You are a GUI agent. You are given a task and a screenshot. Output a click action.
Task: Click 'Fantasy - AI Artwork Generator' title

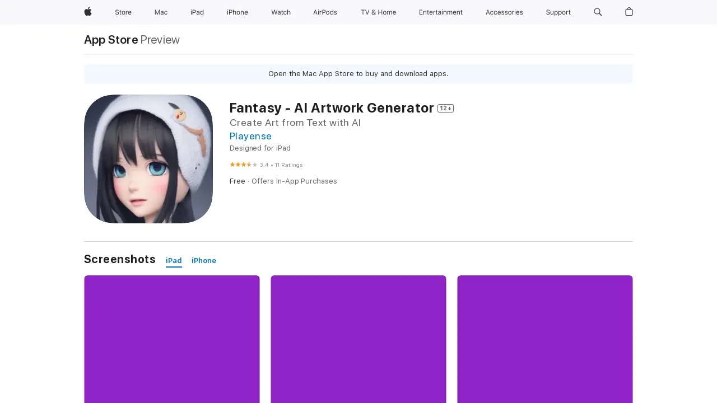coord(332,108)
